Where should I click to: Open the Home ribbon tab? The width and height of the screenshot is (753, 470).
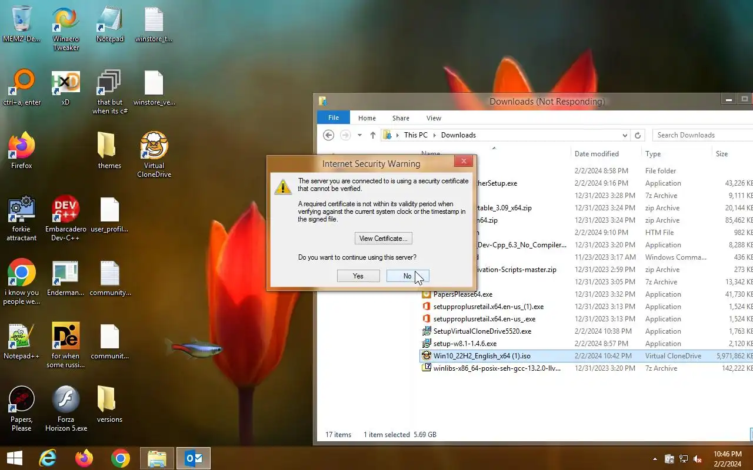coord(367,118)
